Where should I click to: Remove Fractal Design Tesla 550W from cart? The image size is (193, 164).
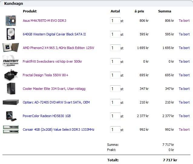click(184, 75)
